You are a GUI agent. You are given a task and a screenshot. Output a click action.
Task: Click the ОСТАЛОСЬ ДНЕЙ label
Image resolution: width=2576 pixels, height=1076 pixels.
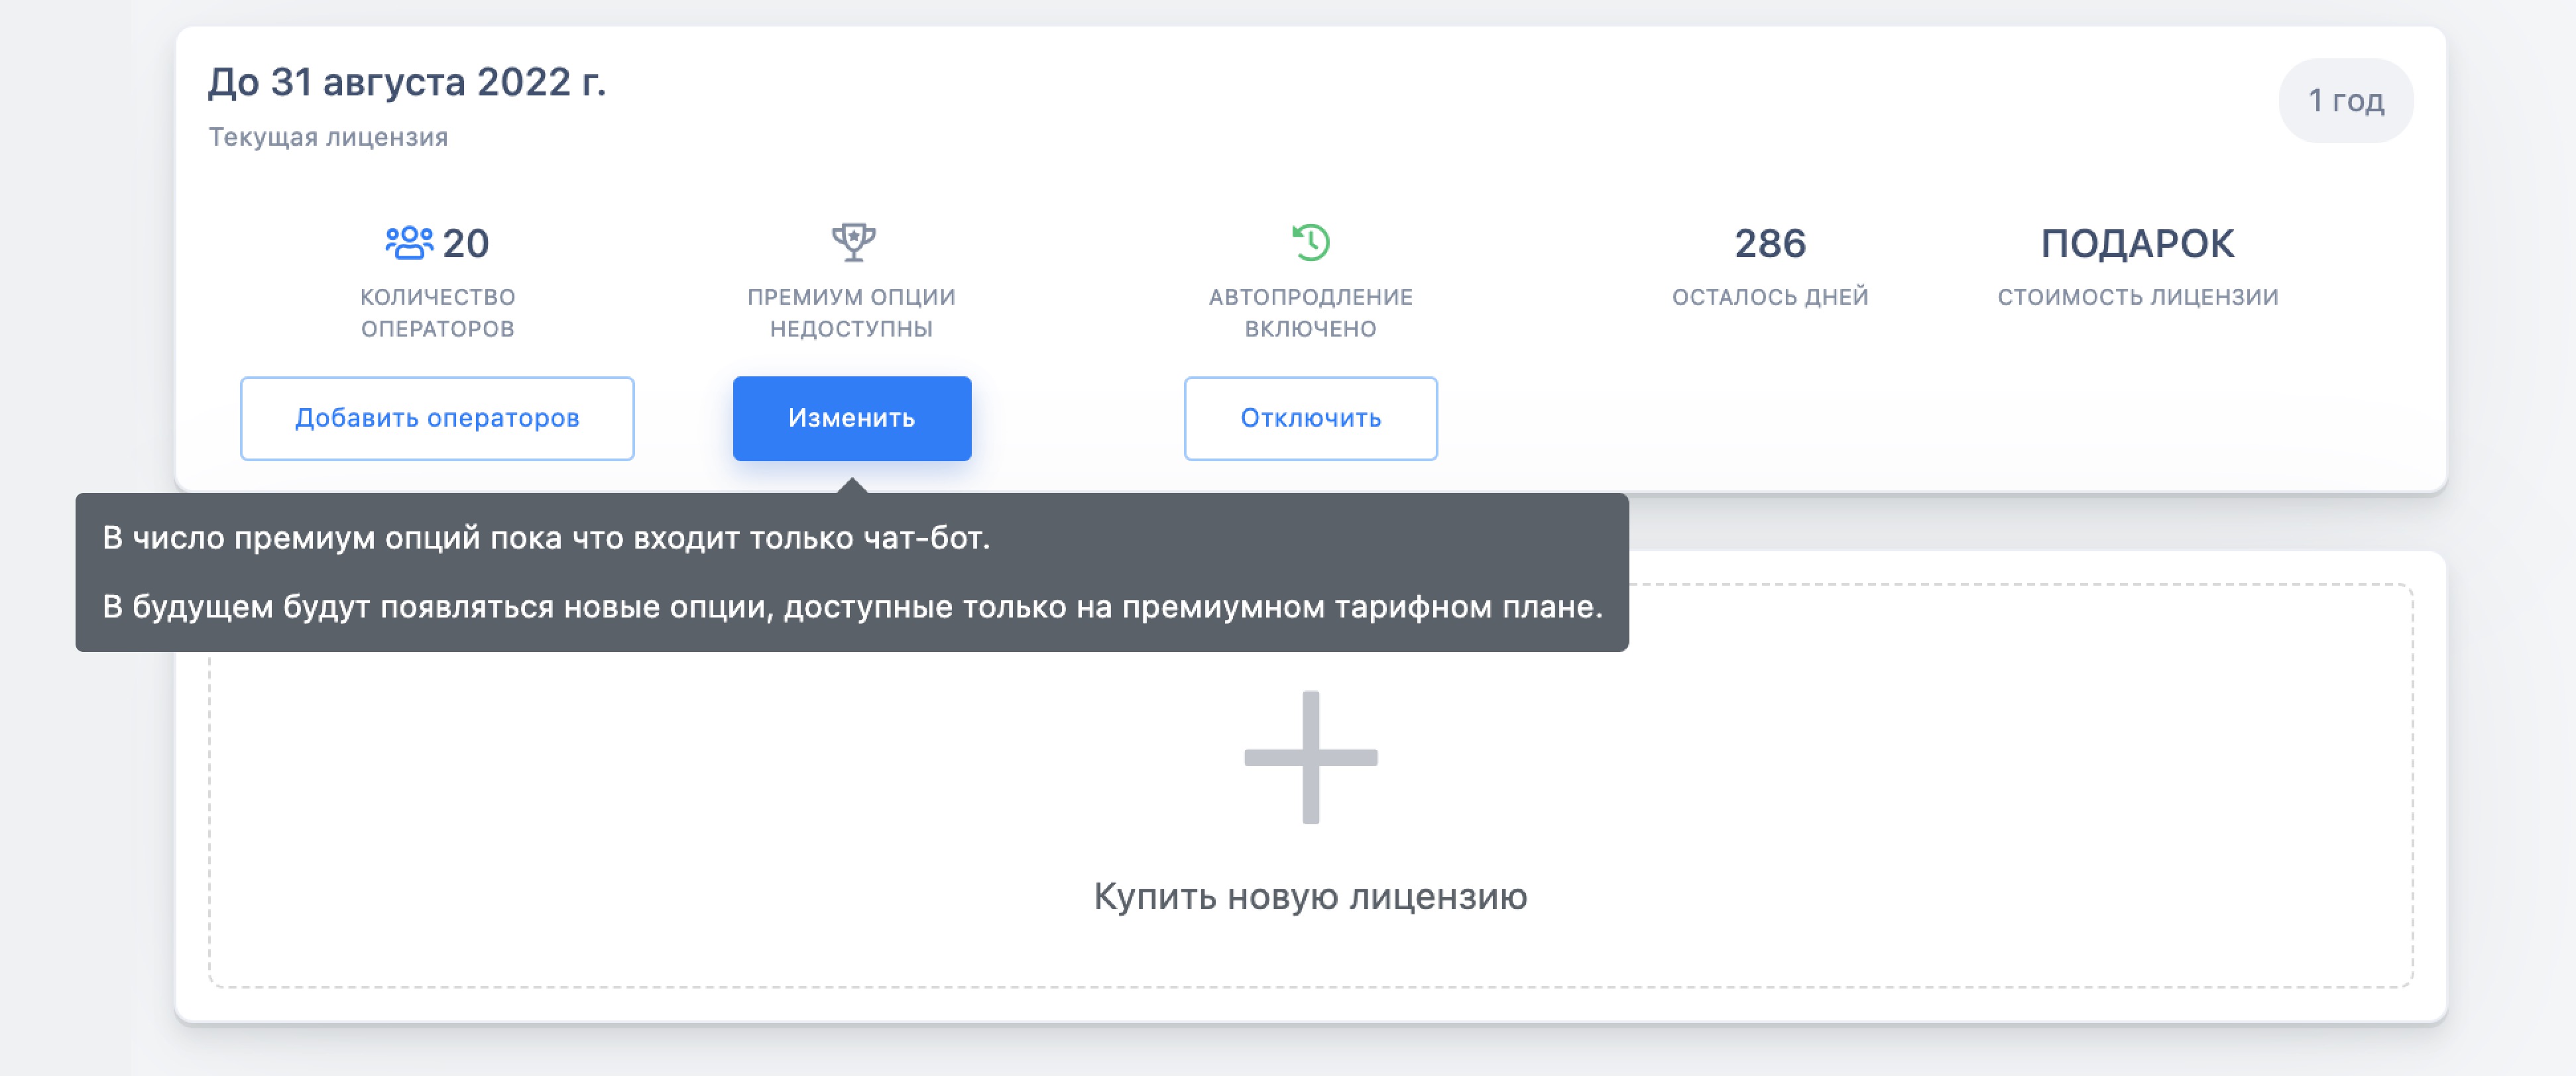pyautogui.click(x=1770, y=297)
